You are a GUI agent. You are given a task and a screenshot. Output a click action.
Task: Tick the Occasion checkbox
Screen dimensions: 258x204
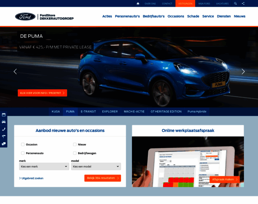(23, 144)
